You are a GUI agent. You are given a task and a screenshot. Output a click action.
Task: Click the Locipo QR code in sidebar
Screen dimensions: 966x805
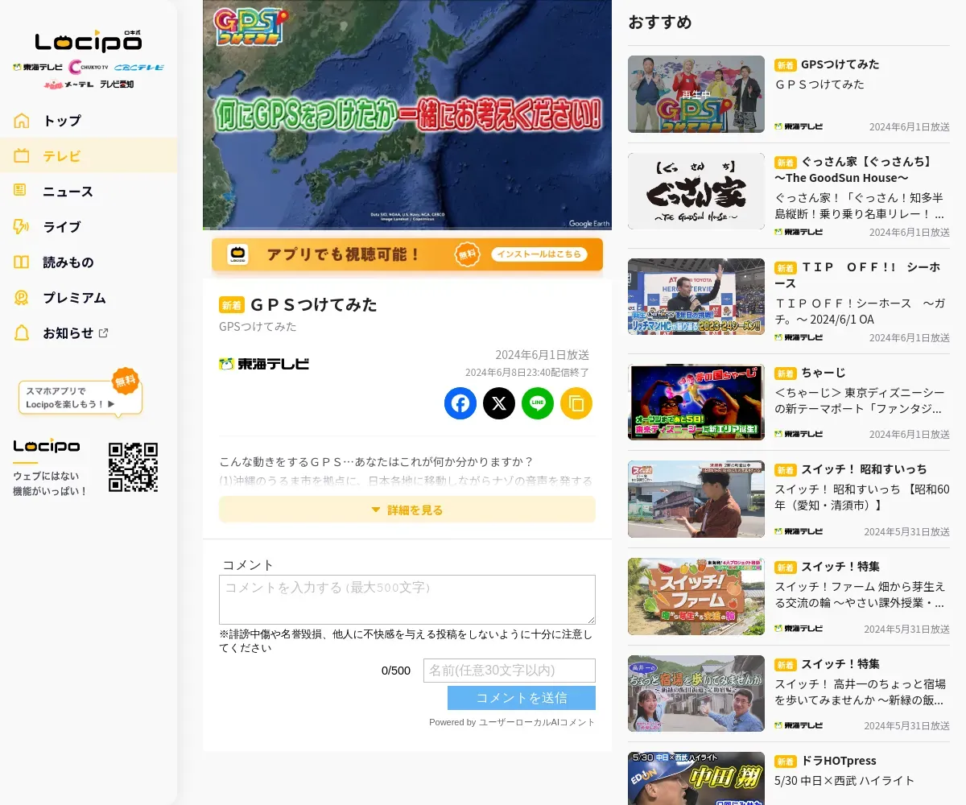133,467
